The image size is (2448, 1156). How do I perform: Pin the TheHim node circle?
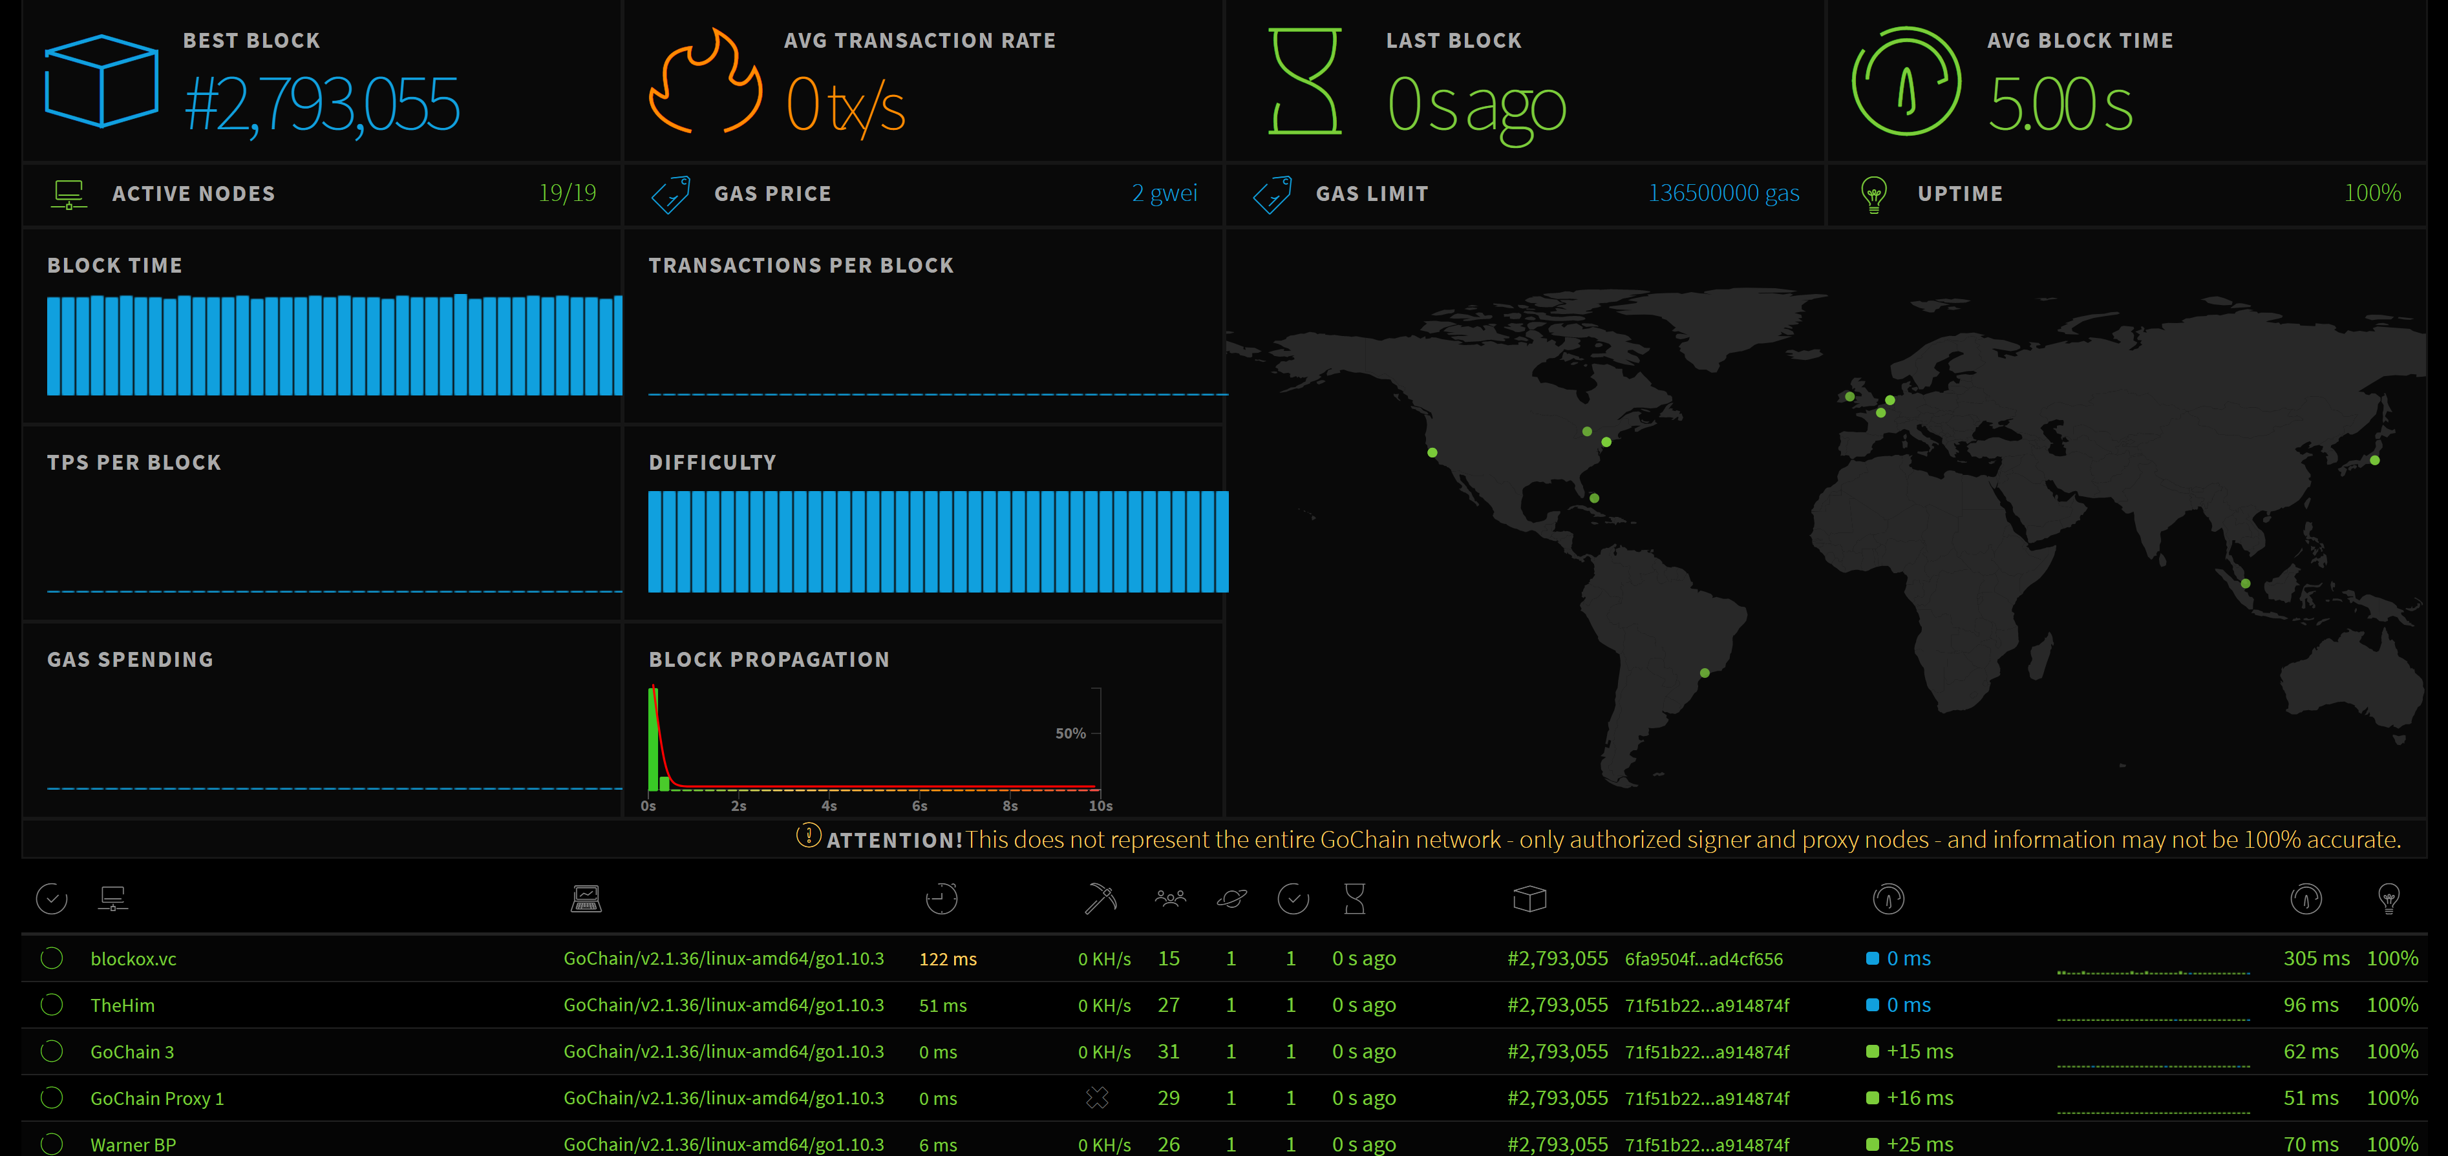point(52,1005)
